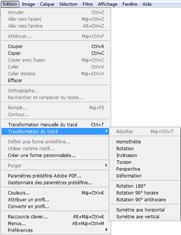
Task: Click the Copier avec fusion entry
Action: pyautogui.click(x=56, y=60)
